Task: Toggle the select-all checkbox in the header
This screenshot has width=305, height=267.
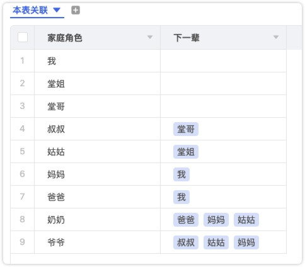Action: [x=23, y=37]
